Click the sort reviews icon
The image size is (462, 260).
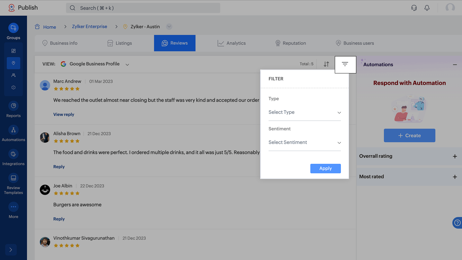tap(326, 64)
